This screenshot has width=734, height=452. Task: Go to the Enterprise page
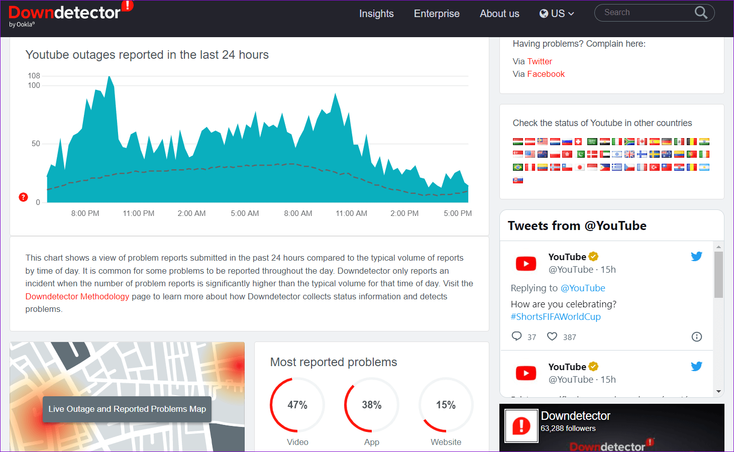tap(437, 14)
